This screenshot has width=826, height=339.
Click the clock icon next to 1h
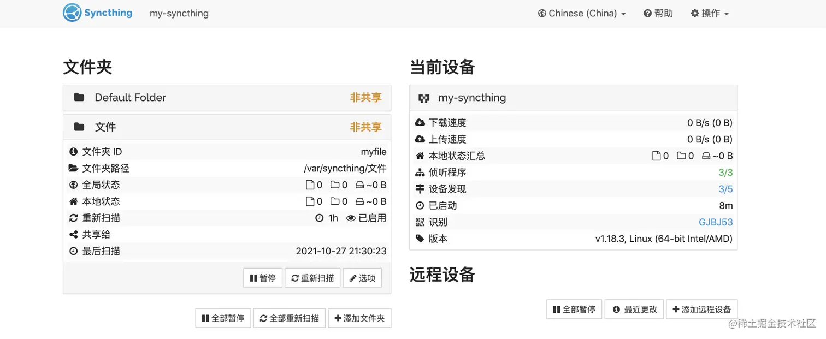[320, 218]
